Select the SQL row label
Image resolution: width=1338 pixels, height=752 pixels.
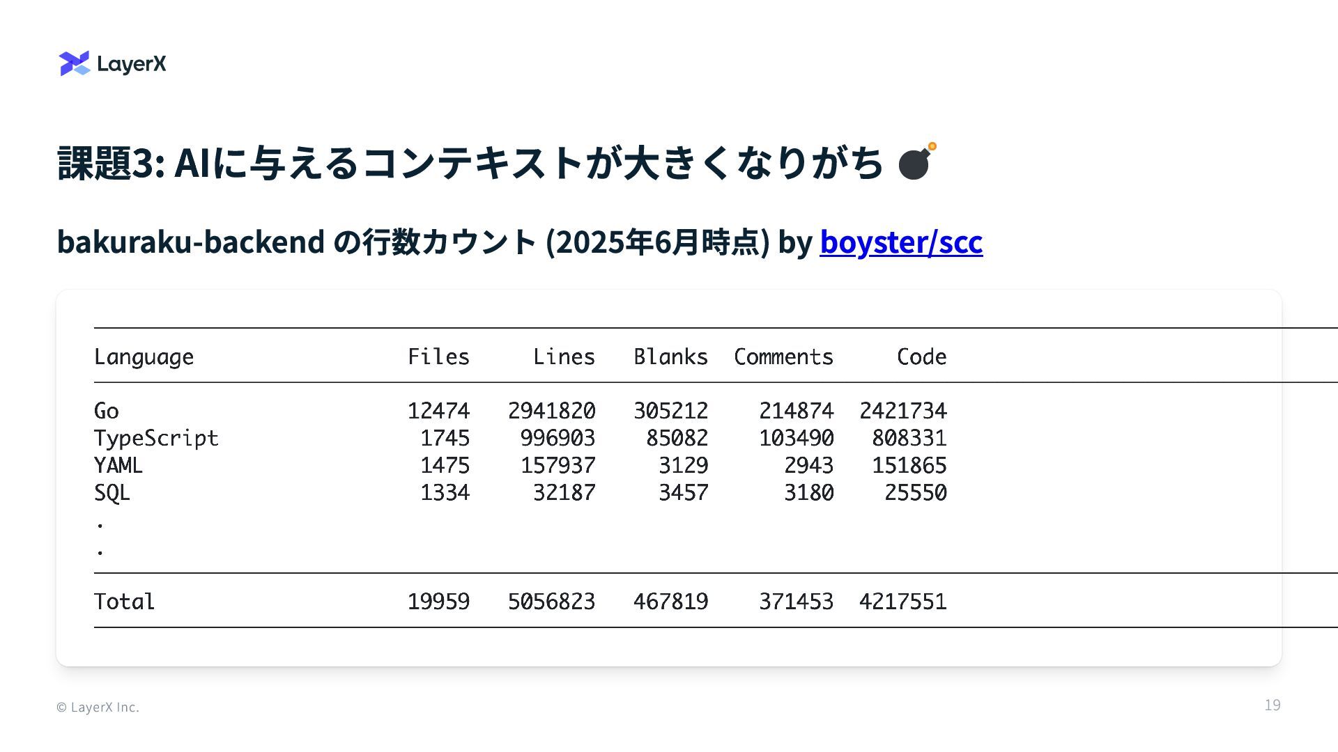tap(112, 492)
